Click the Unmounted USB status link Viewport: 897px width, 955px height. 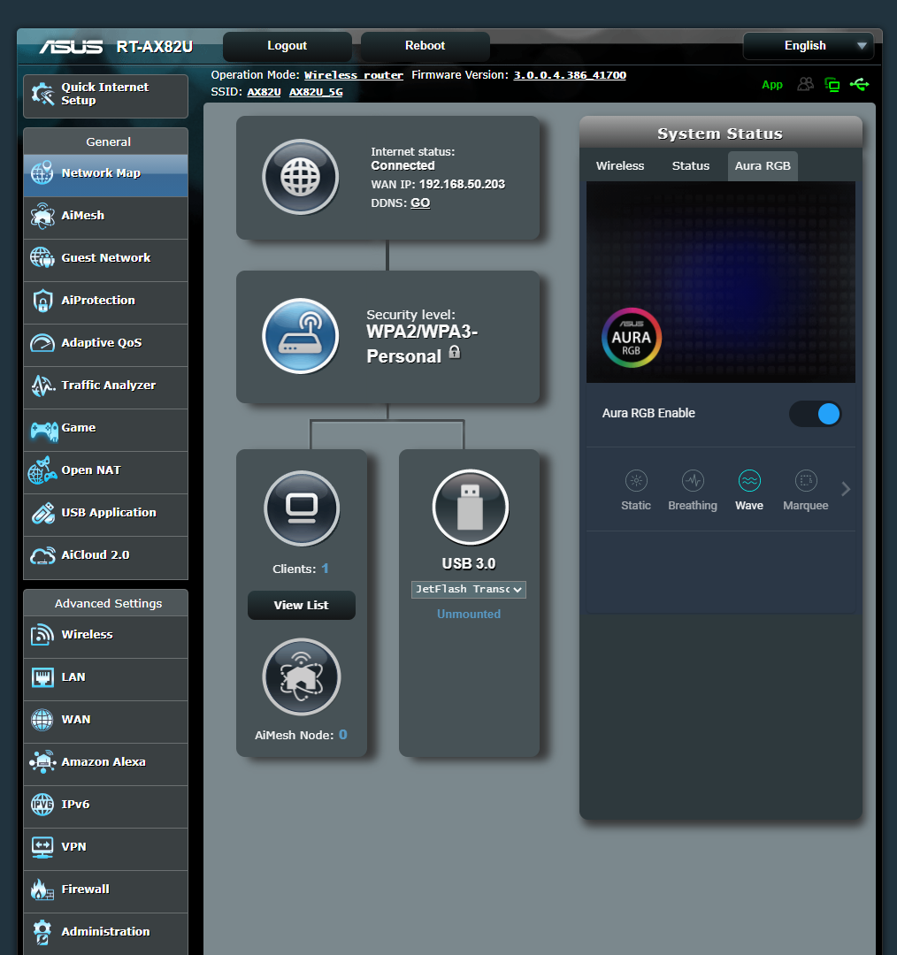[x=469, y=614]
